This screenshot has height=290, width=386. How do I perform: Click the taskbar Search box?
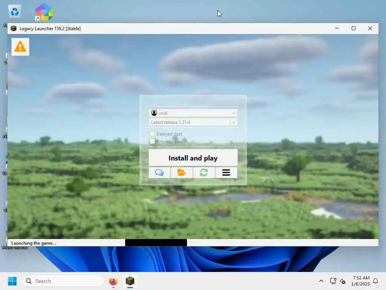click(x=63, y=281)
